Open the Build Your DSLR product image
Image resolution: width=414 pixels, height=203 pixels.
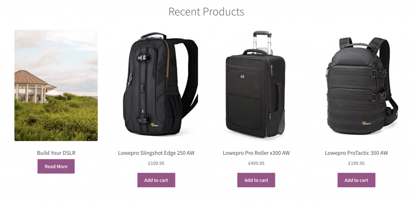(x=56, y=85)
